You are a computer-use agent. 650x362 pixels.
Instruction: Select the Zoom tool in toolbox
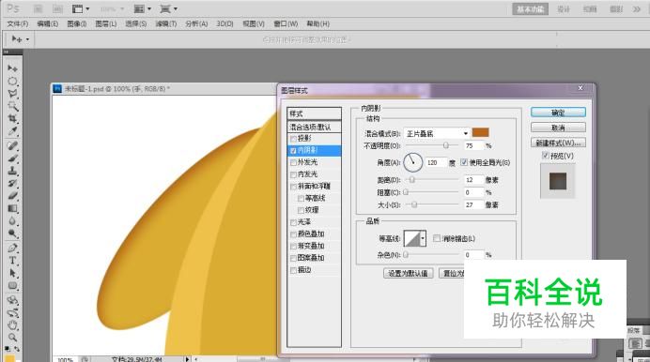12,338
